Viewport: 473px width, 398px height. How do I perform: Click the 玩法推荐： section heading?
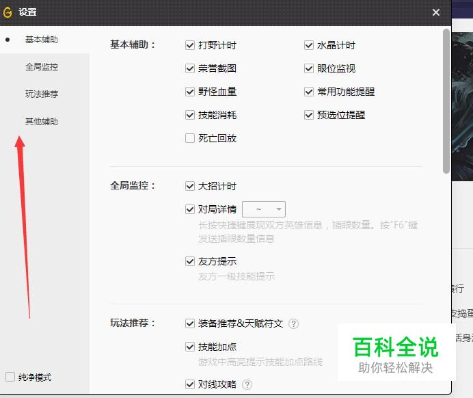[x=133, y=323]
